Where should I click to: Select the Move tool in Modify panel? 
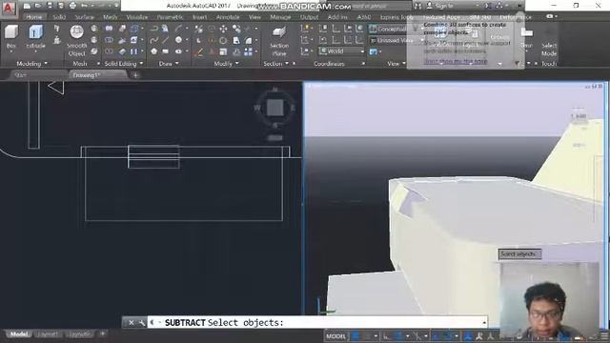click(223, 29)
